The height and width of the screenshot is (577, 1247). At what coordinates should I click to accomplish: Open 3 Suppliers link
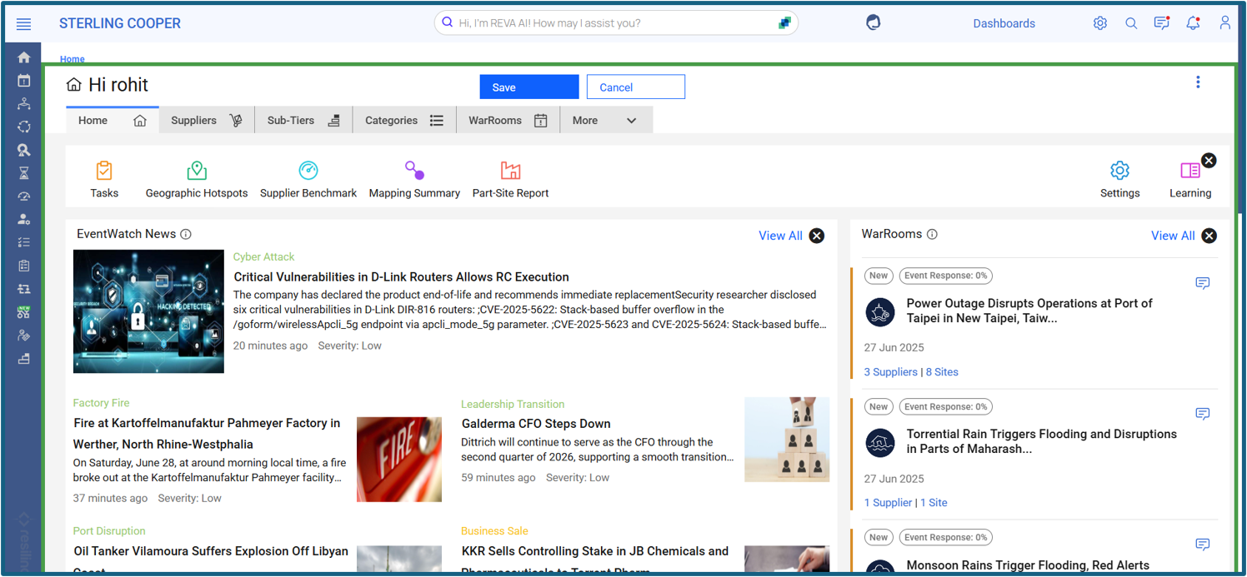[890, 372]
